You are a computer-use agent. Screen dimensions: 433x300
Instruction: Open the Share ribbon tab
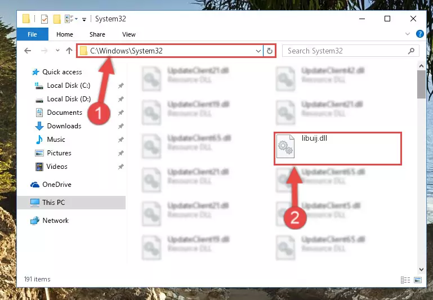(97, 34)
